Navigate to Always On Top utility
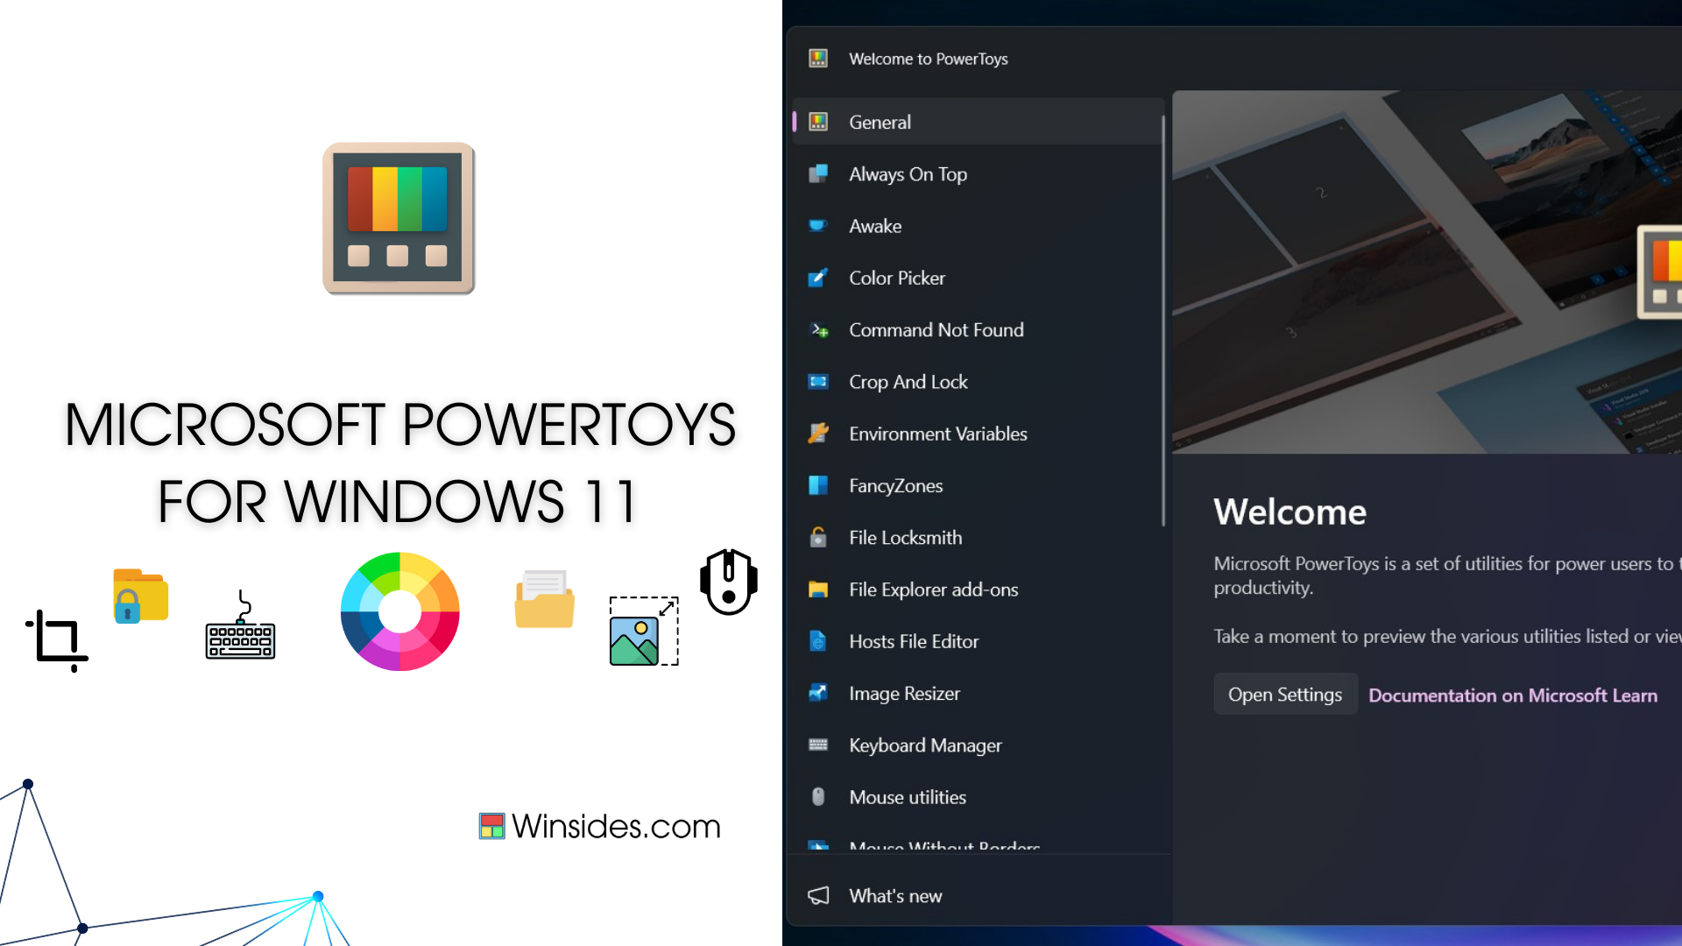This screenshot has width=1682, height=946. pos(908,173)
